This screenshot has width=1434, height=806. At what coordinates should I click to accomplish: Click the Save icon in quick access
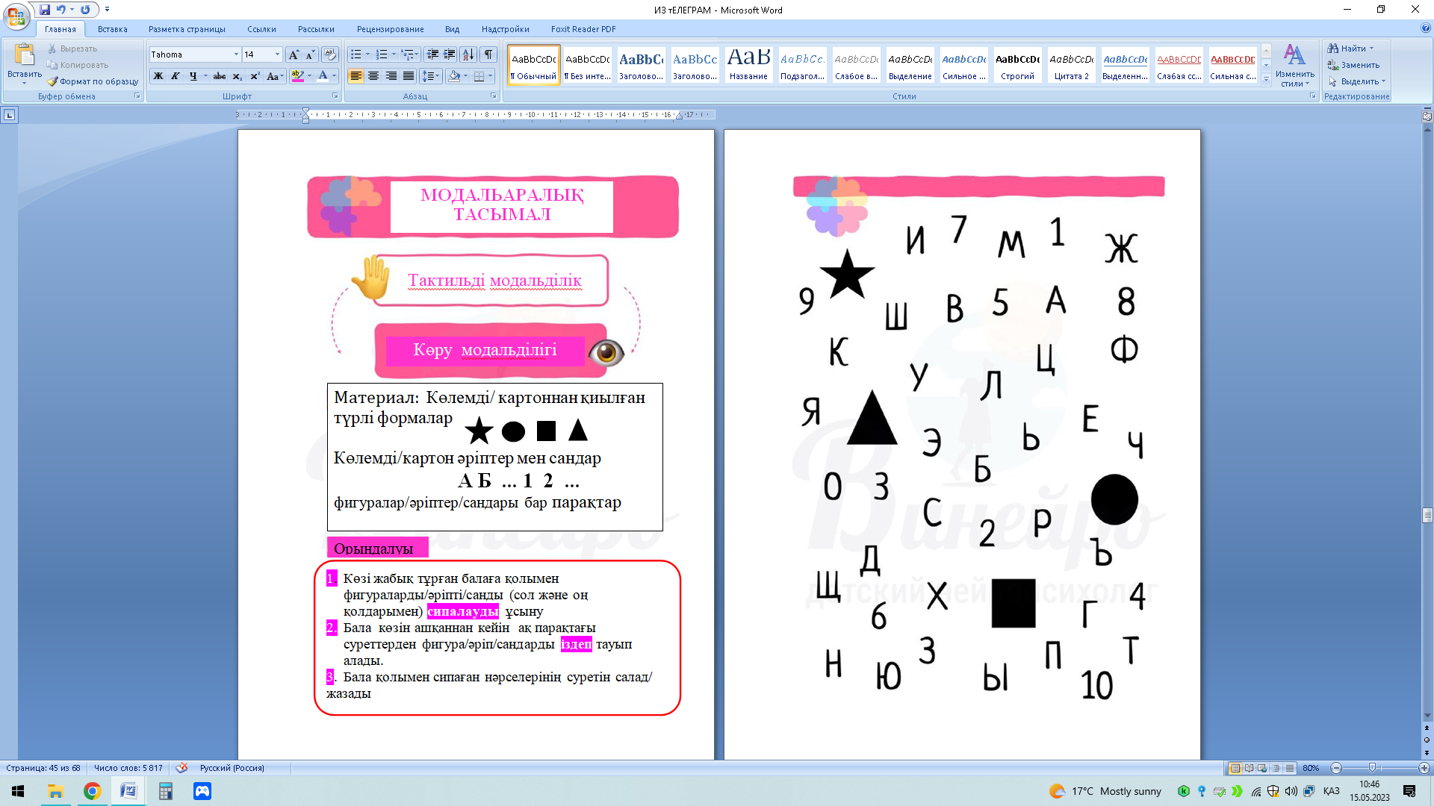[x=45, y=10]
